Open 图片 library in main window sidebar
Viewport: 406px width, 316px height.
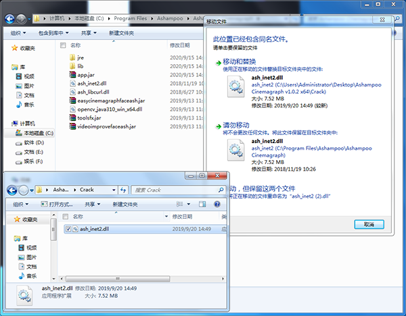[x=26, y=86]
